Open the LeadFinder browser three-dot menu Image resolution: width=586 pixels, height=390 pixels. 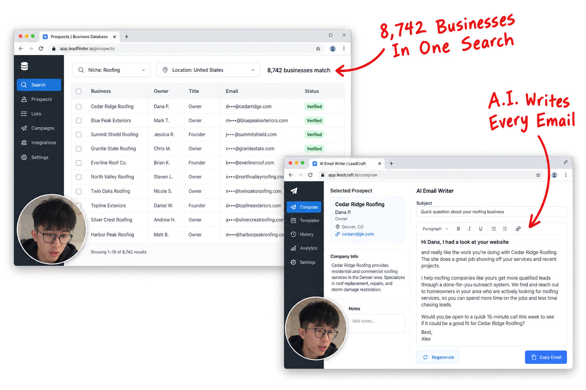[344, 48]
